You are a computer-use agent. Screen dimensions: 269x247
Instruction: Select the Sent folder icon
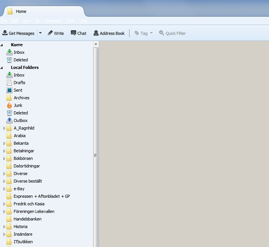(9, 90)
